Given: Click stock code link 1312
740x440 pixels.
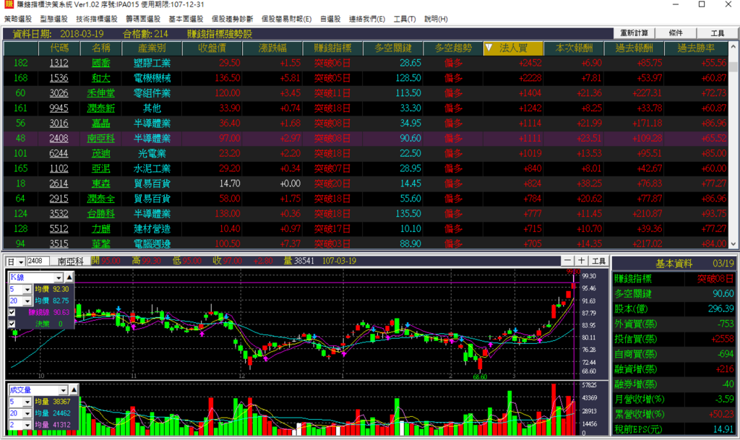Looking at the screenshot, I should point(59,63).
